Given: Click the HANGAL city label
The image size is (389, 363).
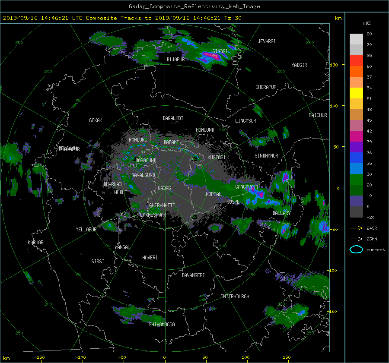Looking at the screenshot, I should [122, 247].
